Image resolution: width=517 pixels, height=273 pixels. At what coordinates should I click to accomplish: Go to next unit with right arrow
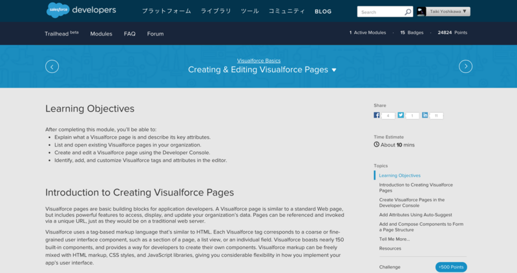pos(465,66)
